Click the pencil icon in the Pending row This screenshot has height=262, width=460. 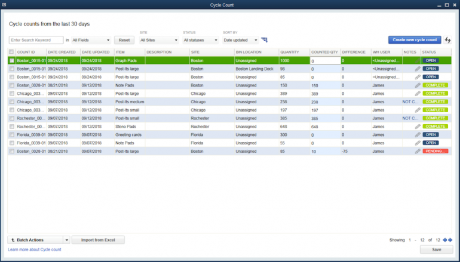pyautogui.click(x=418, y=152)
